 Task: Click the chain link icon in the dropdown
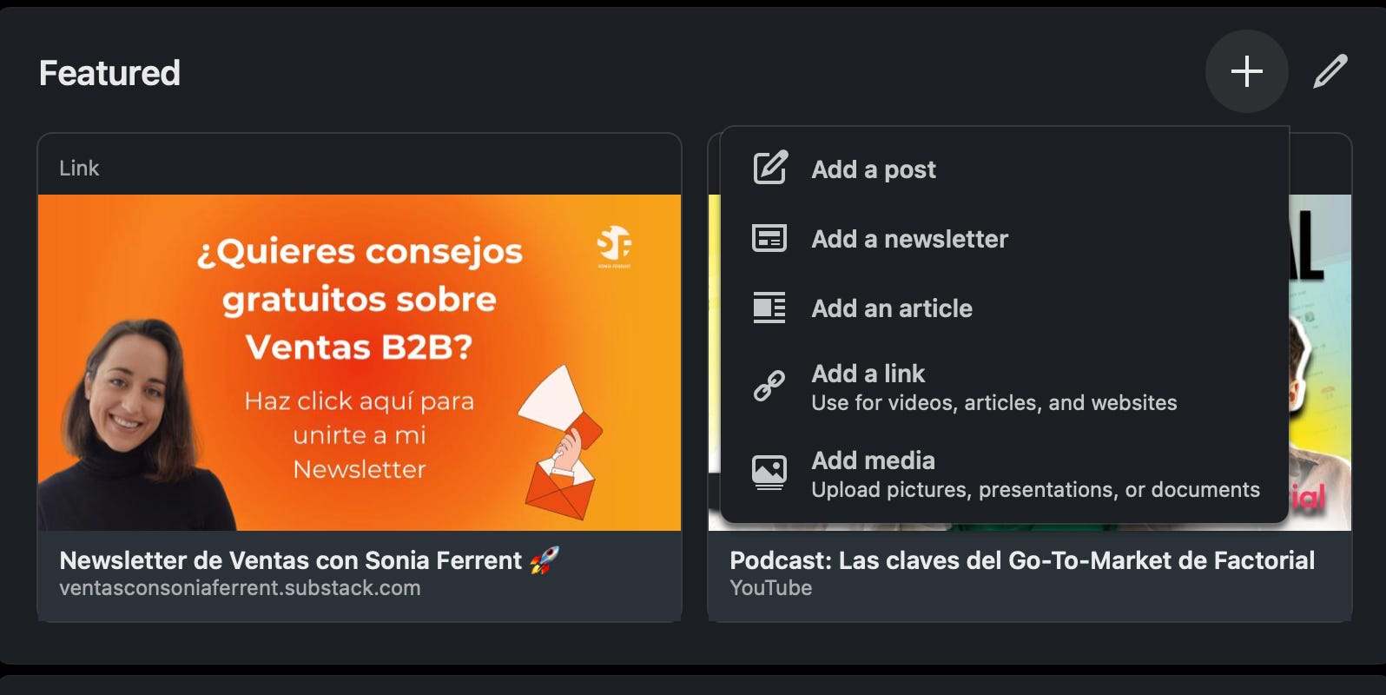pos(769,385)
